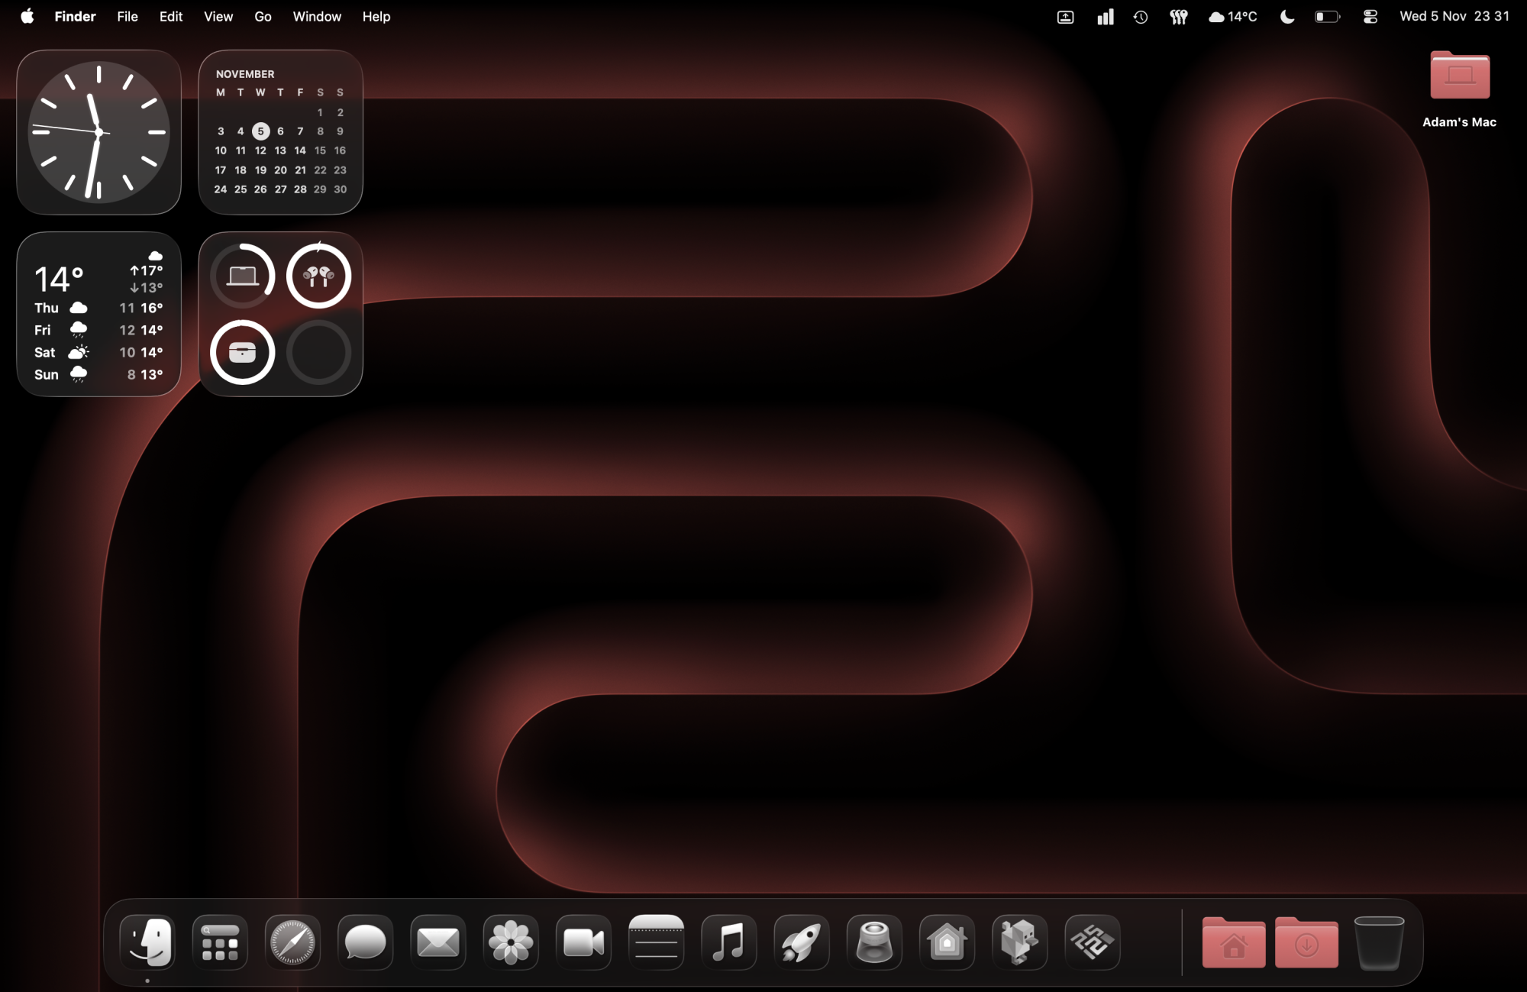The image size is (1527, 992).
Task: Open Launchpad from the Dock
Action: click(x=220, y=942)
